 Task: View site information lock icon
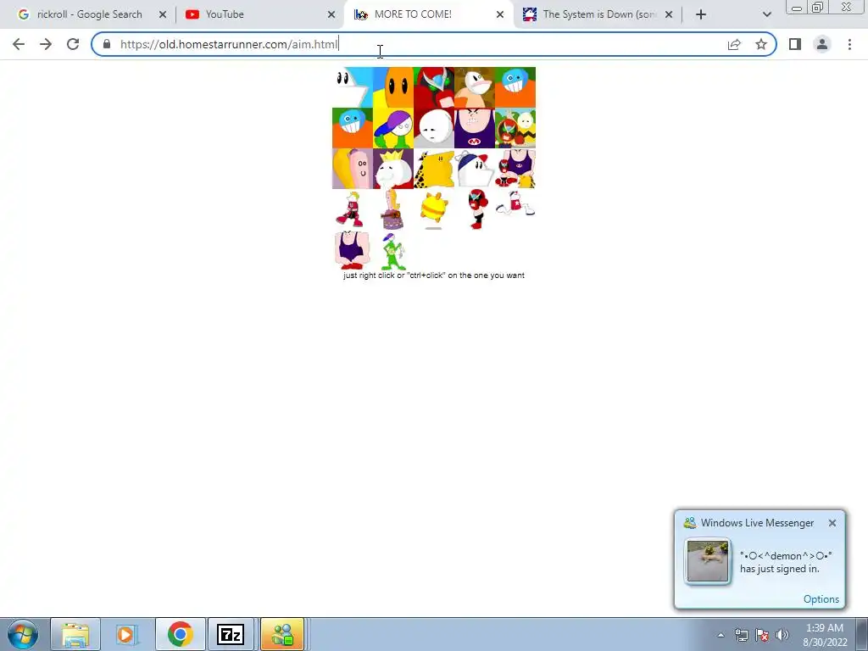click(107, 44)
